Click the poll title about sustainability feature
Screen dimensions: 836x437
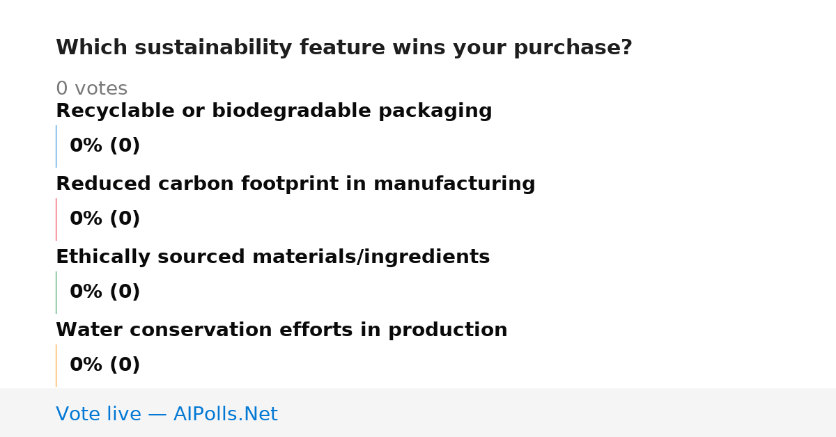344,48
